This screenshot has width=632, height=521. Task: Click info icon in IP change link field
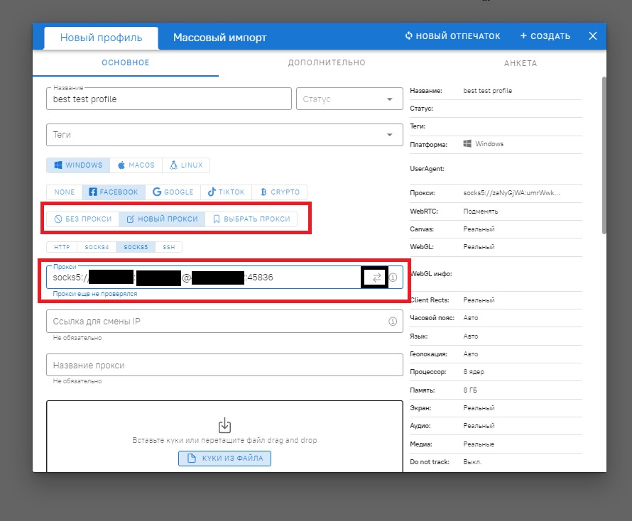click(393, 322)
